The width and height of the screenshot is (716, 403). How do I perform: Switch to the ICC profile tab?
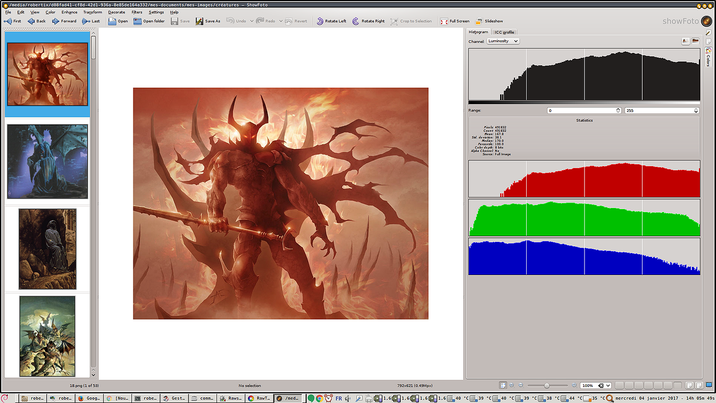(504, 32)
